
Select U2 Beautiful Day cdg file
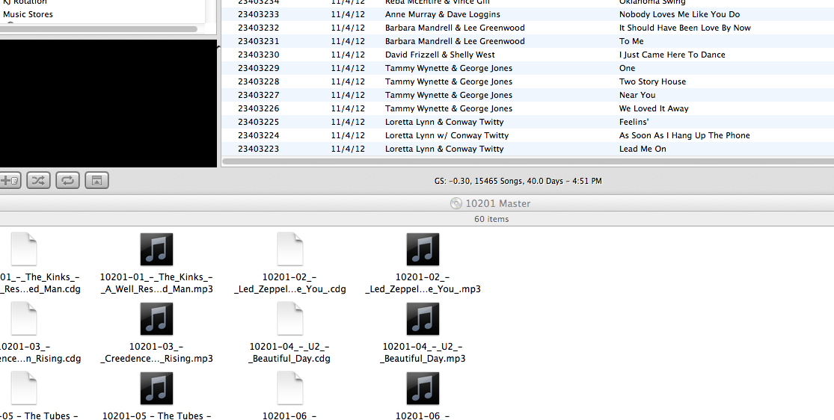(289, 319)
